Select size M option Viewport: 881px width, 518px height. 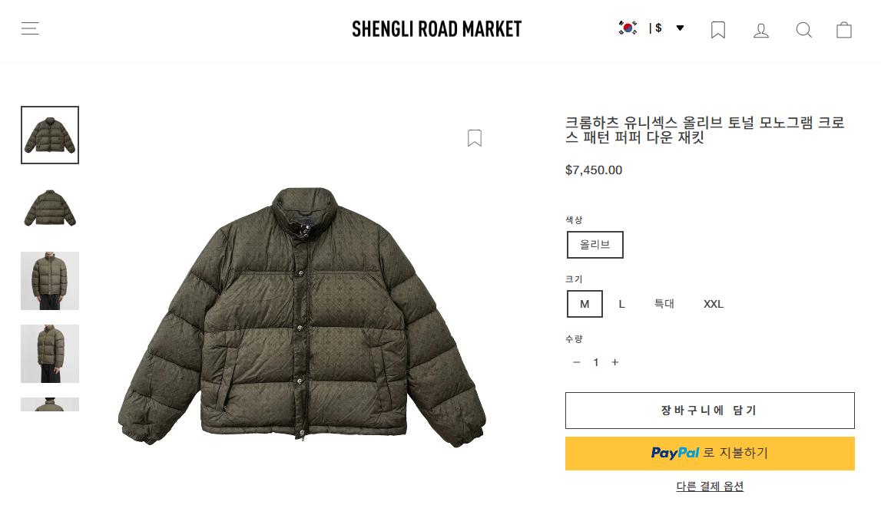pyautogui.click(x=585, y=304)
